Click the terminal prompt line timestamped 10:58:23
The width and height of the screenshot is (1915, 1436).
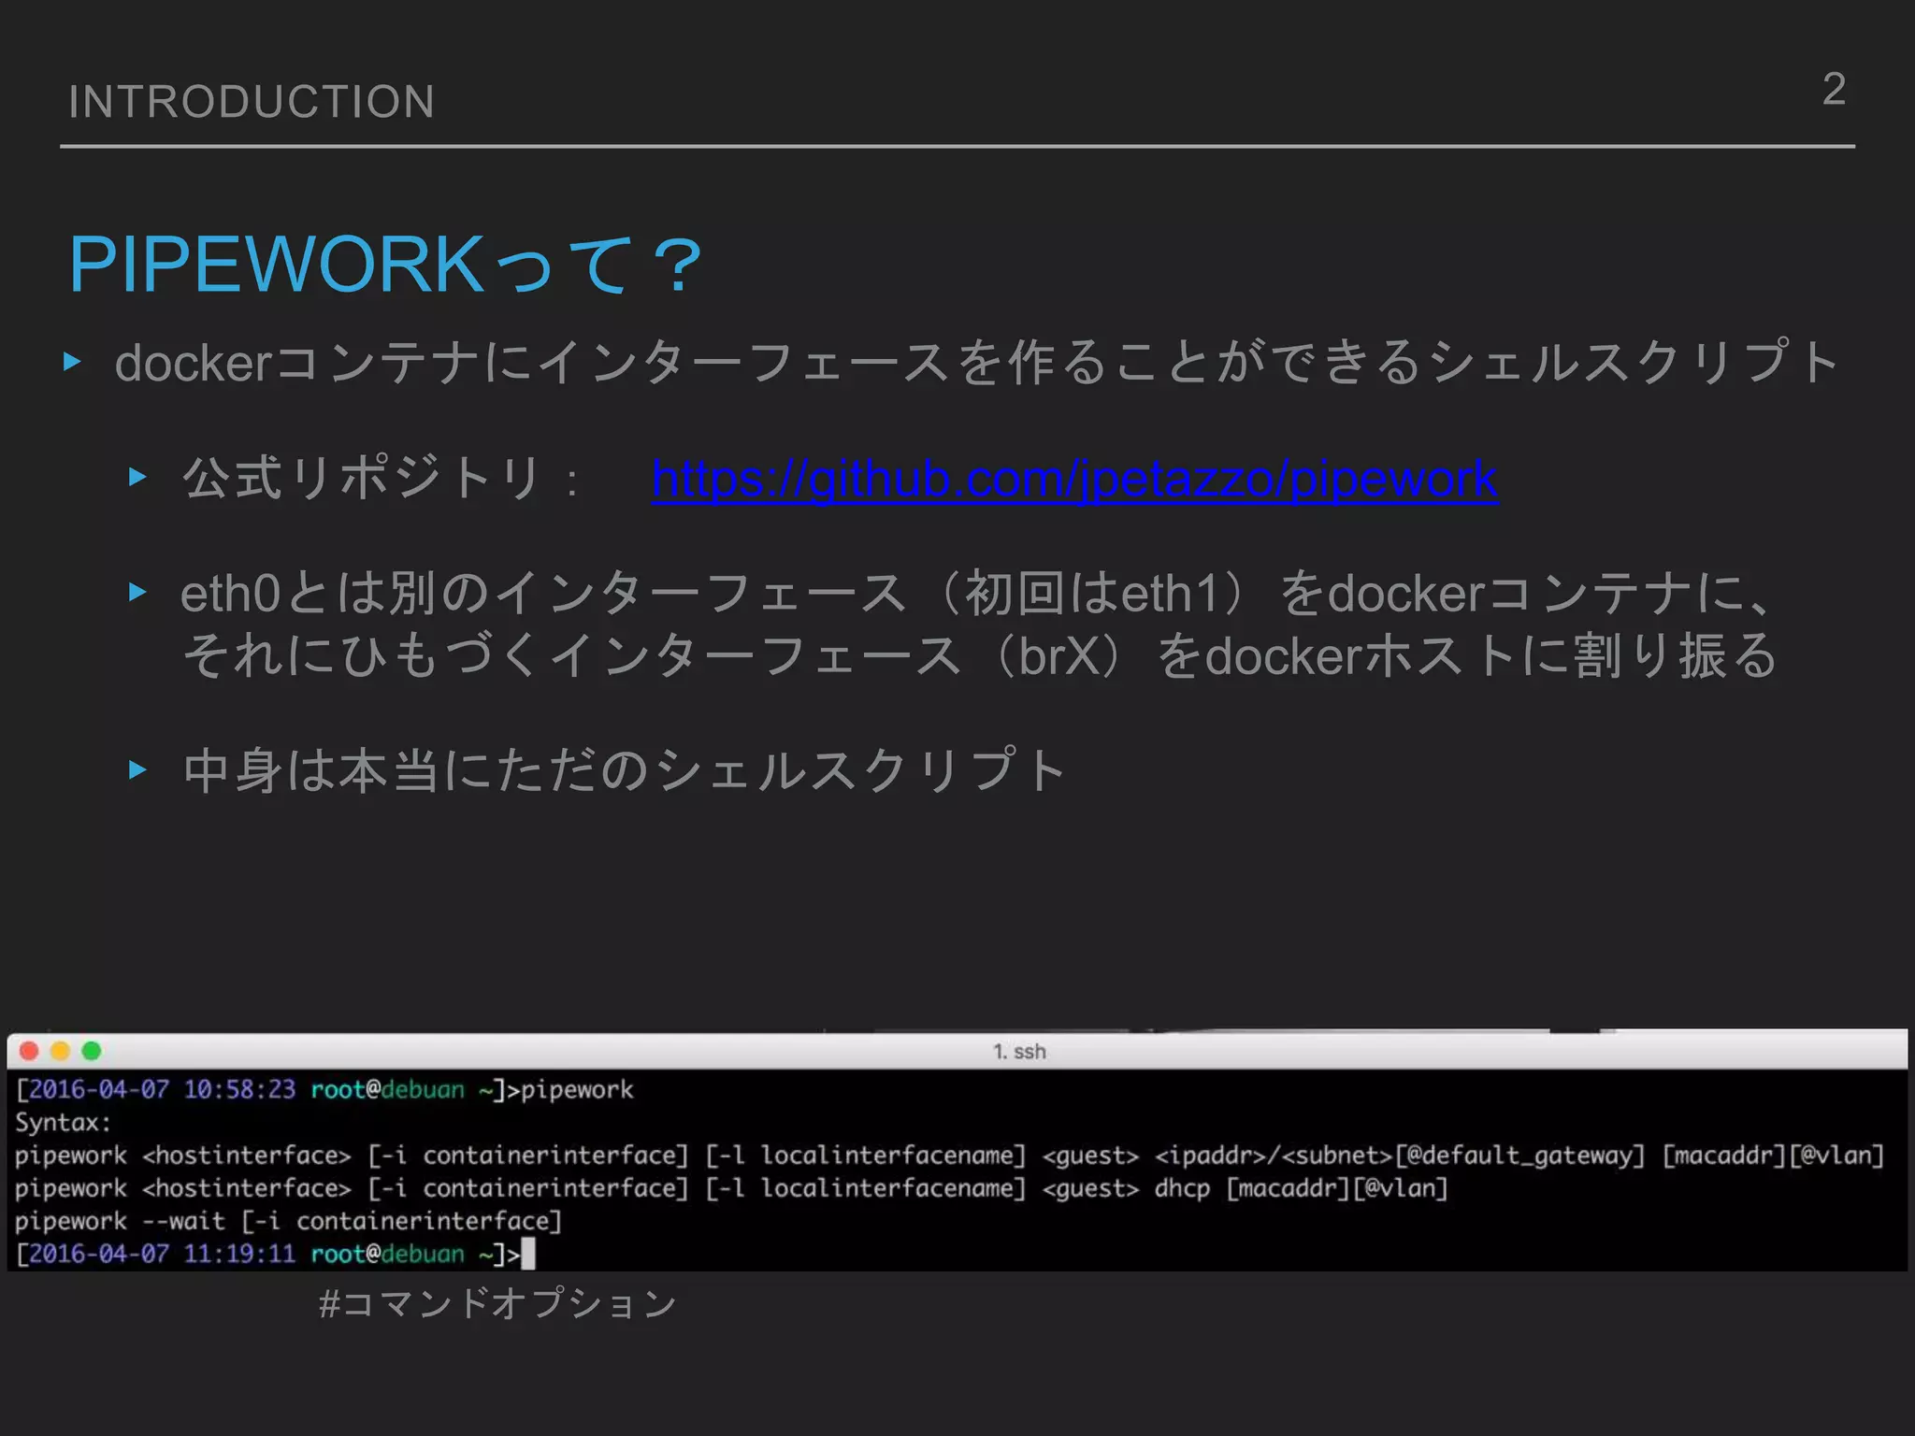point(324,1090)
